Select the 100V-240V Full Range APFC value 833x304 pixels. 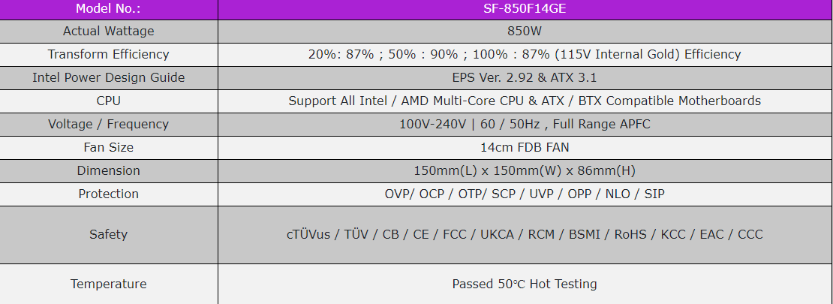click(x=525, y=124)
